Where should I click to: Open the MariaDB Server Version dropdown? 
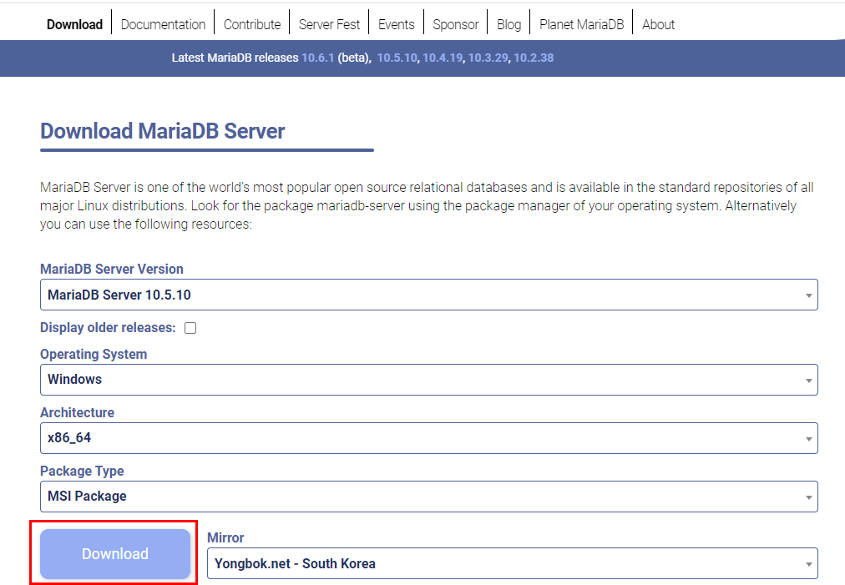click(x=429, y=295)
